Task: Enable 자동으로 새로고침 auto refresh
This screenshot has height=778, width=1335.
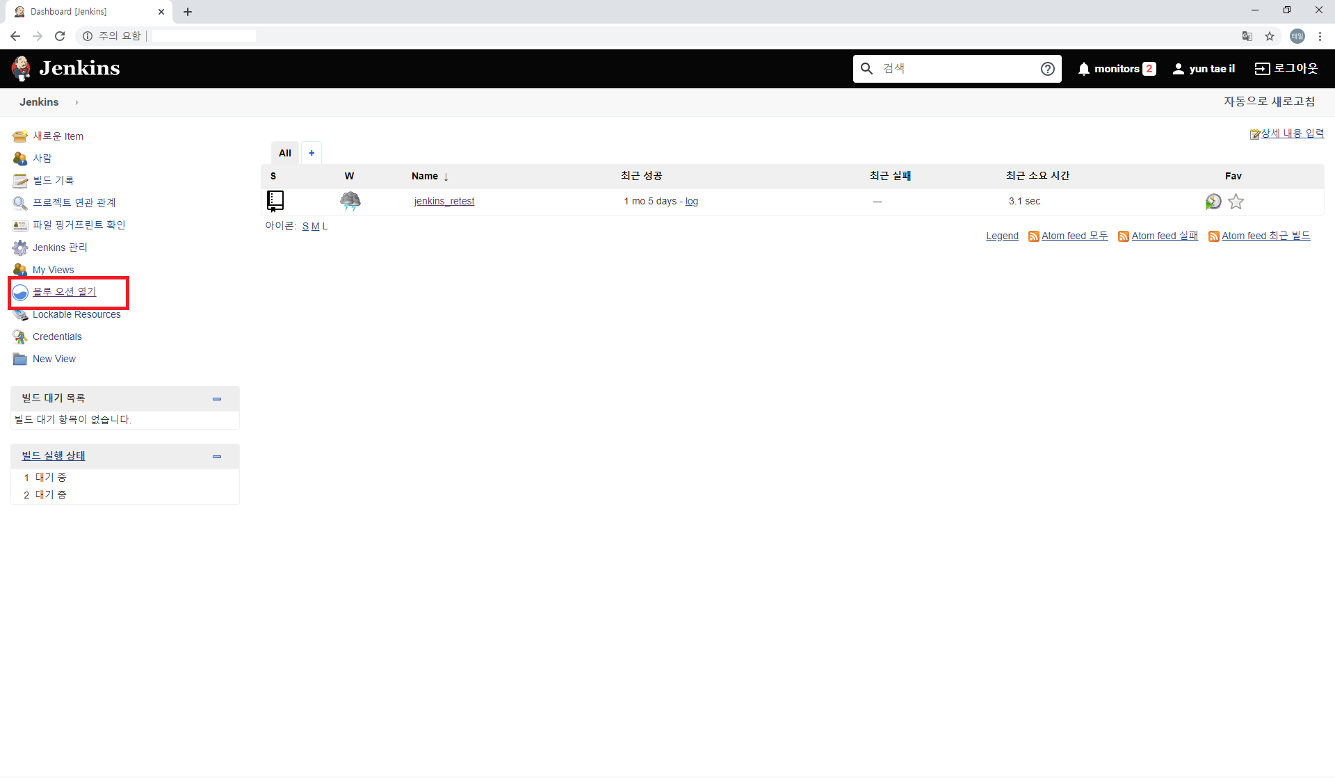Action: [1270, 102]
